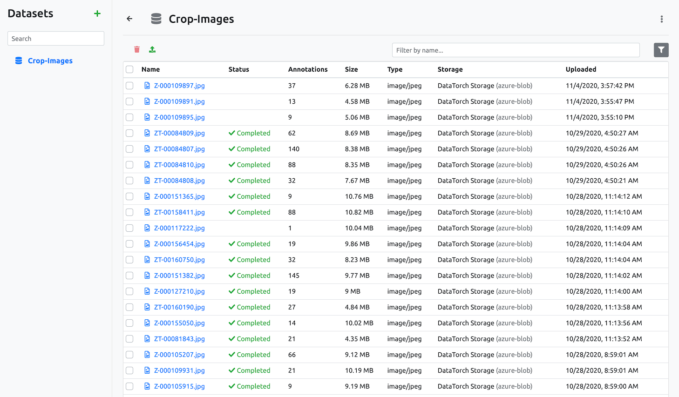This screenshot has height=397, width=679.
Task: Sort the table by the Uploaded column
Action: click(581, 69)
